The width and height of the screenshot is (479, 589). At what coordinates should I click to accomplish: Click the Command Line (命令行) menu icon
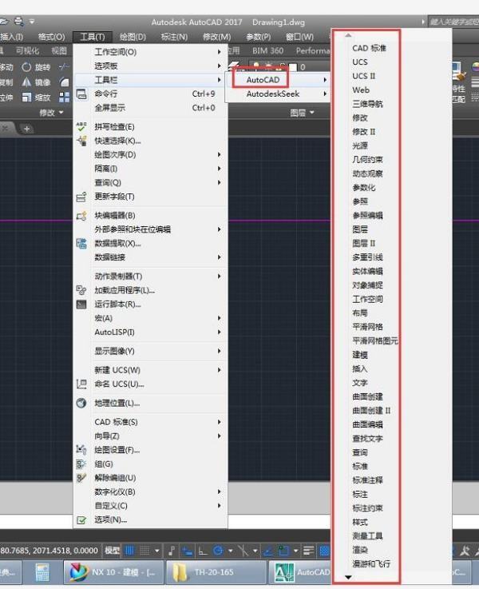pyautogui.click(x=81, y=94)
